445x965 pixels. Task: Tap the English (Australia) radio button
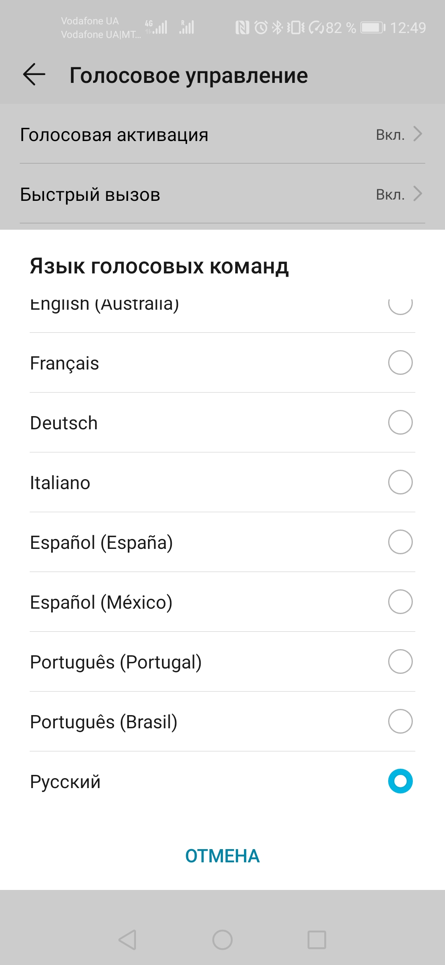click(400, 305)
